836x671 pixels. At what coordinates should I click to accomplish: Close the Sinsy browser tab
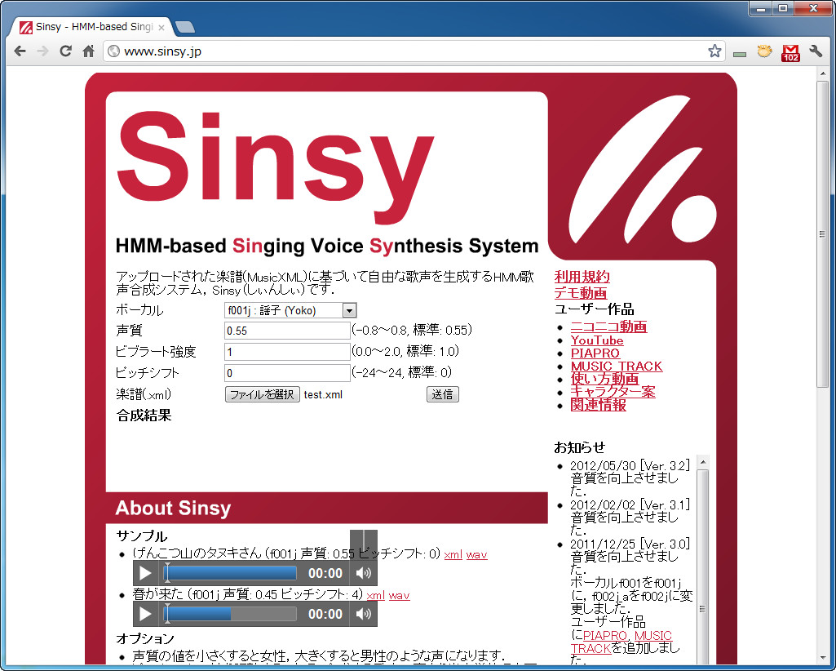161,27
